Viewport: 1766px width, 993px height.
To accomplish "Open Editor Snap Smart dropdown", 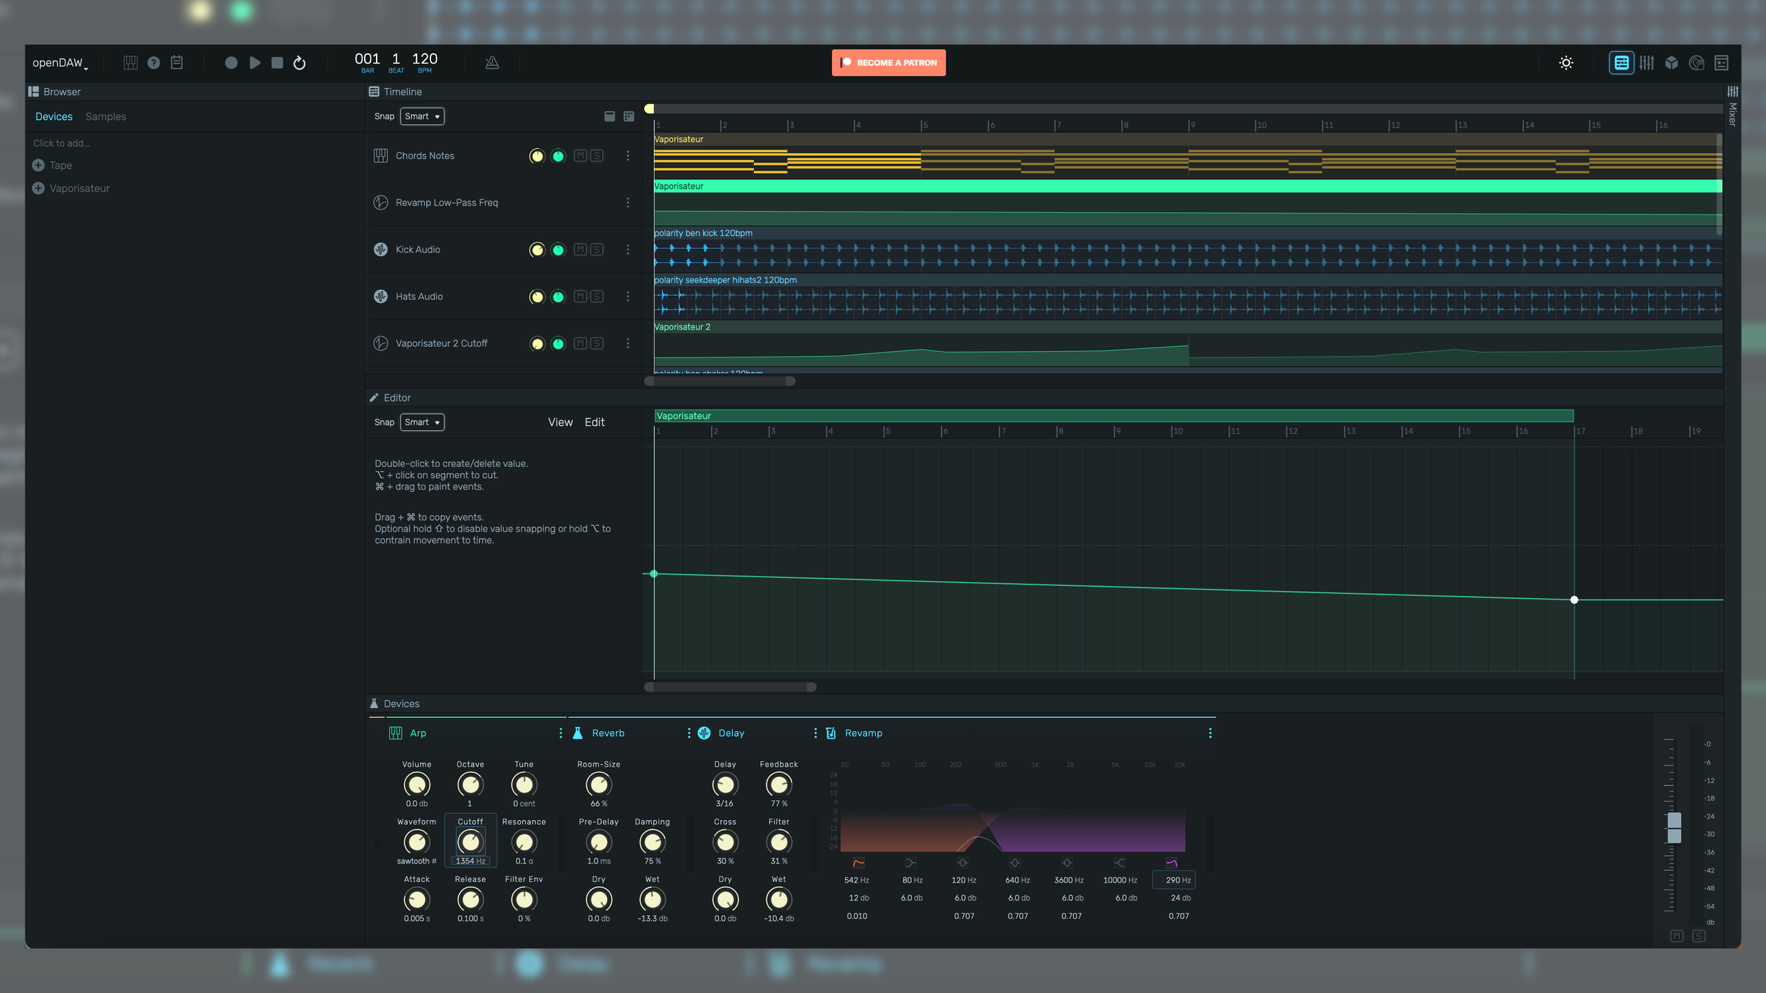I will (422, 422).
